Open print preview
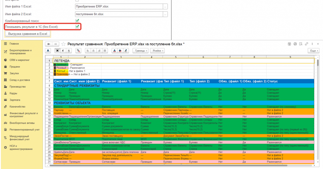 [301, 44]
